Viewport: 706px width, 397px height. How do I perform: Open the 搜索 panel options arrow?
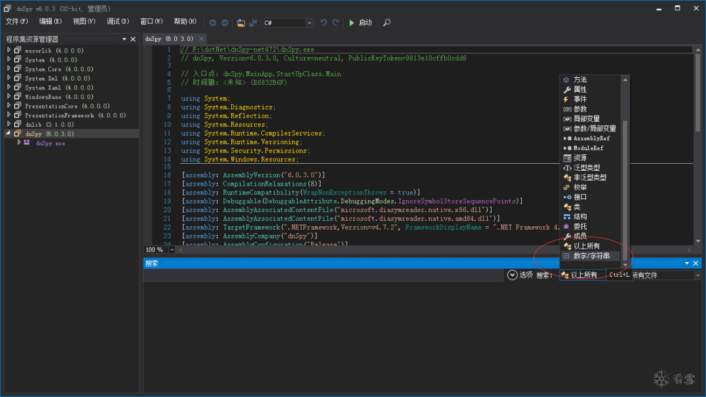(x=687, y=263)
